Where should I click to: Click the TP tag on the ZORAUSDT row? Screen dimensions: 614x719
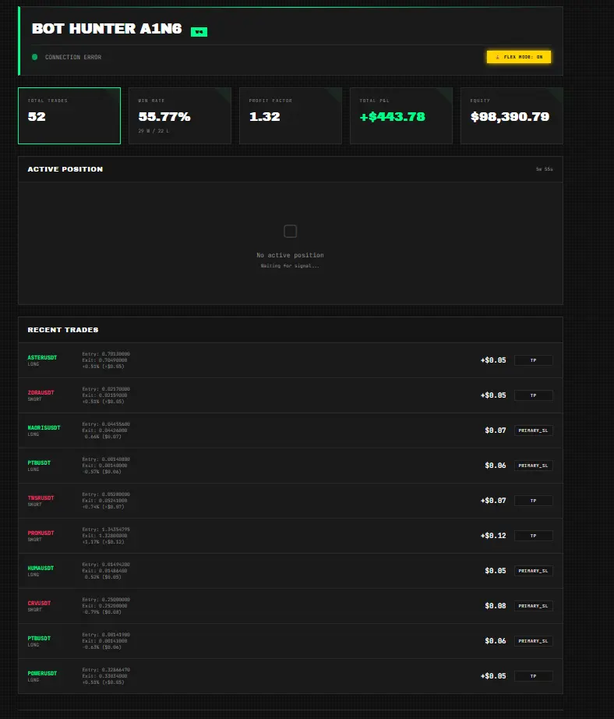click(x=534, y=395)
